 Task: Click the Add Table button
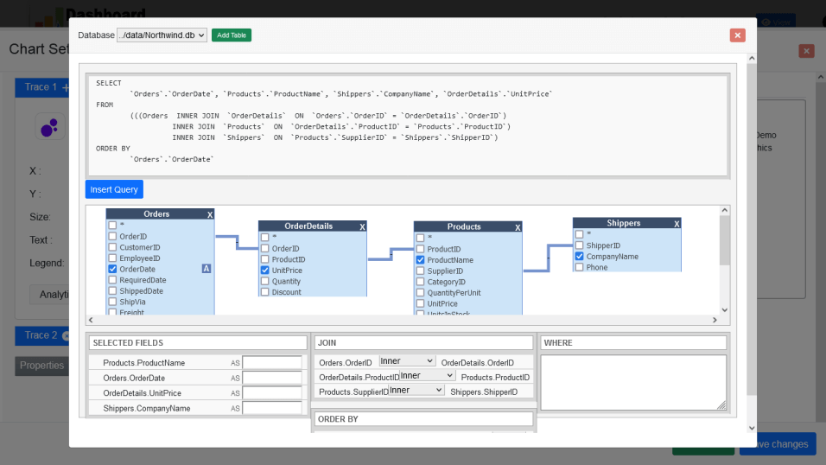tap(232, 35)
